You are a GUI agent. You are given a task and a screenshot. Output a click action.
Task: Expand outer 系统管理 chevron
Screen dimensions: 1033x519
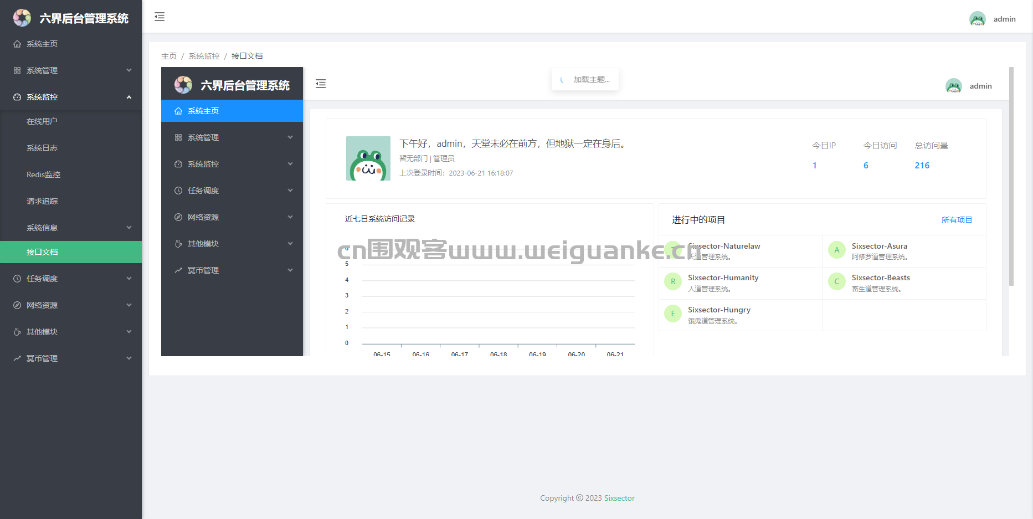(x=129, y=70)
